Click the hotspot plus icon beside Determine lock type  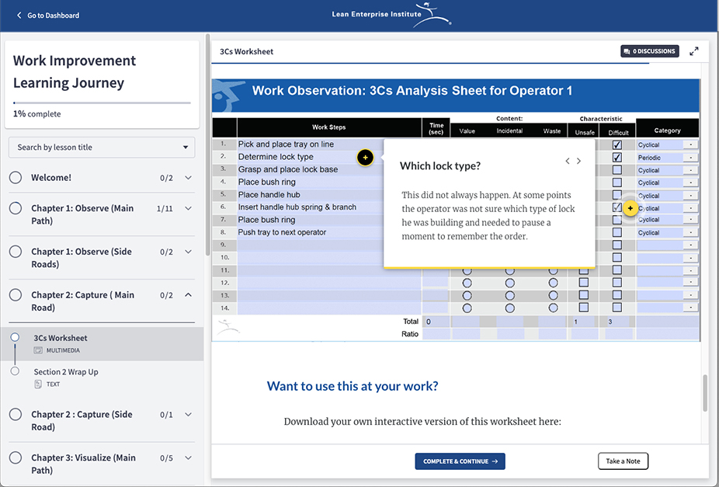(x=366, y=158)
